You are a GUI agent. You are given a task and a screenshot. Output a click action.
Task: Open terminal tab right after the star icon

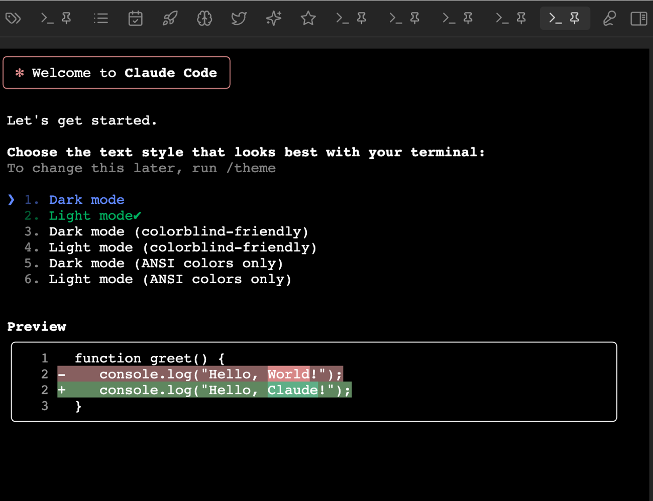(x=351, y=19)
